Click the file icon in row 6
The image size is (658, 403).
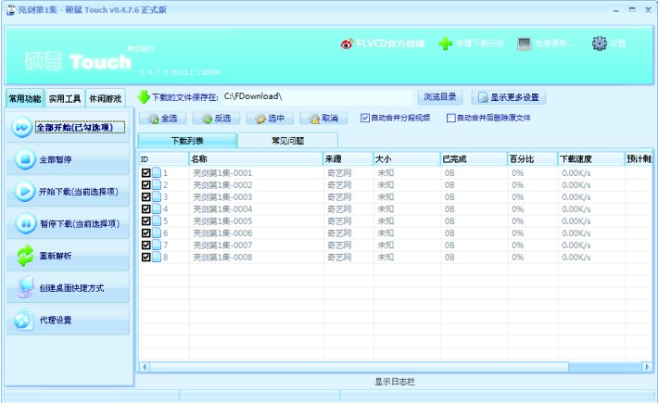tap(157, 233)
